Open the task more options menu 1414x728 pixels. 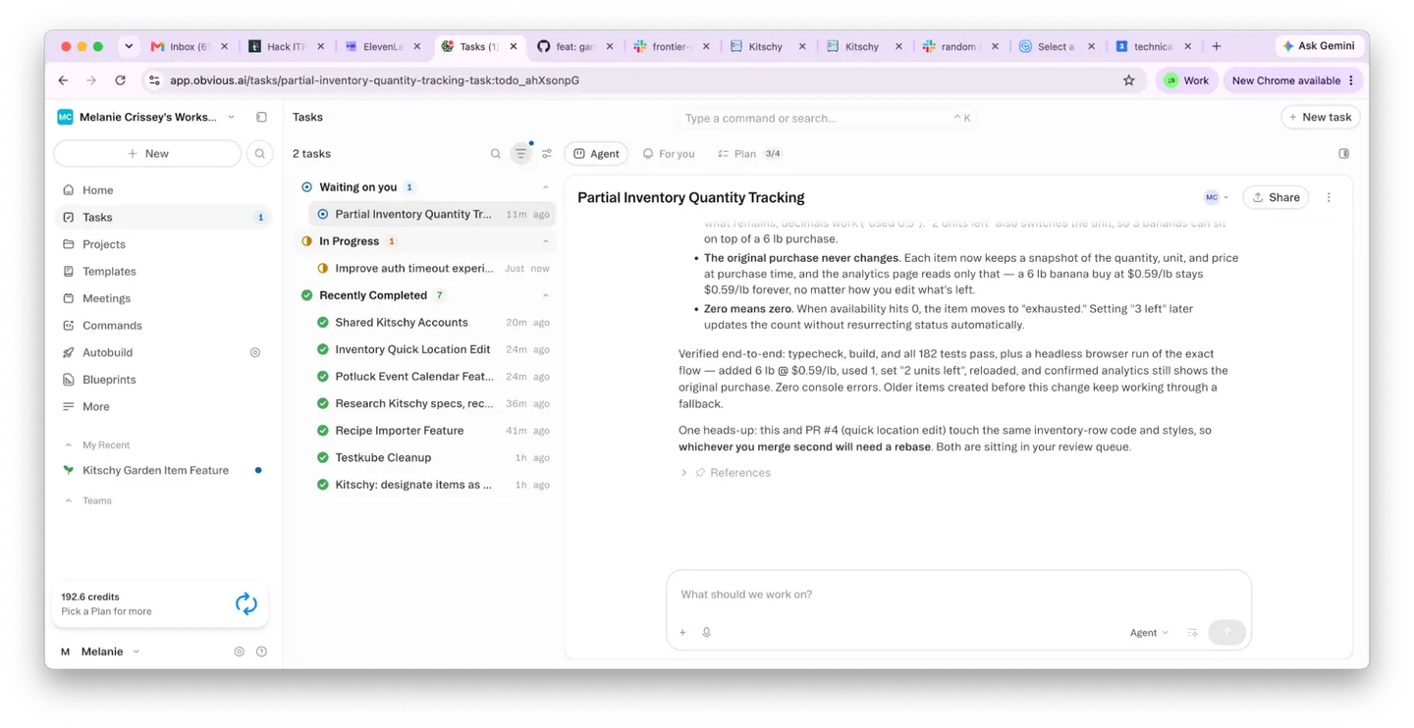(x=1329, y=197)
